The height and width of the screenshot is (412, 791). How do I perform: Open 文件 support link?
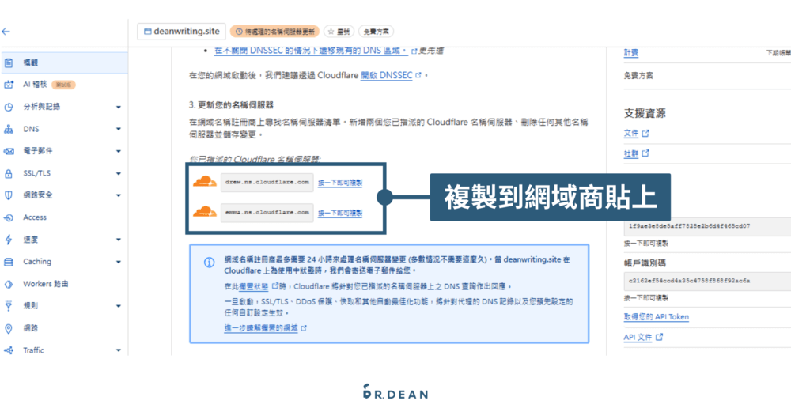pos(631,133)
